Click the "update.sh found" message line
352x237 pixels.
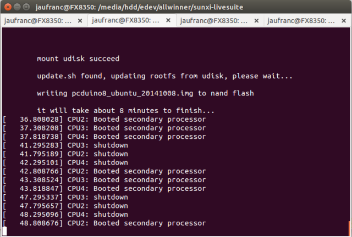click(165, 76)
